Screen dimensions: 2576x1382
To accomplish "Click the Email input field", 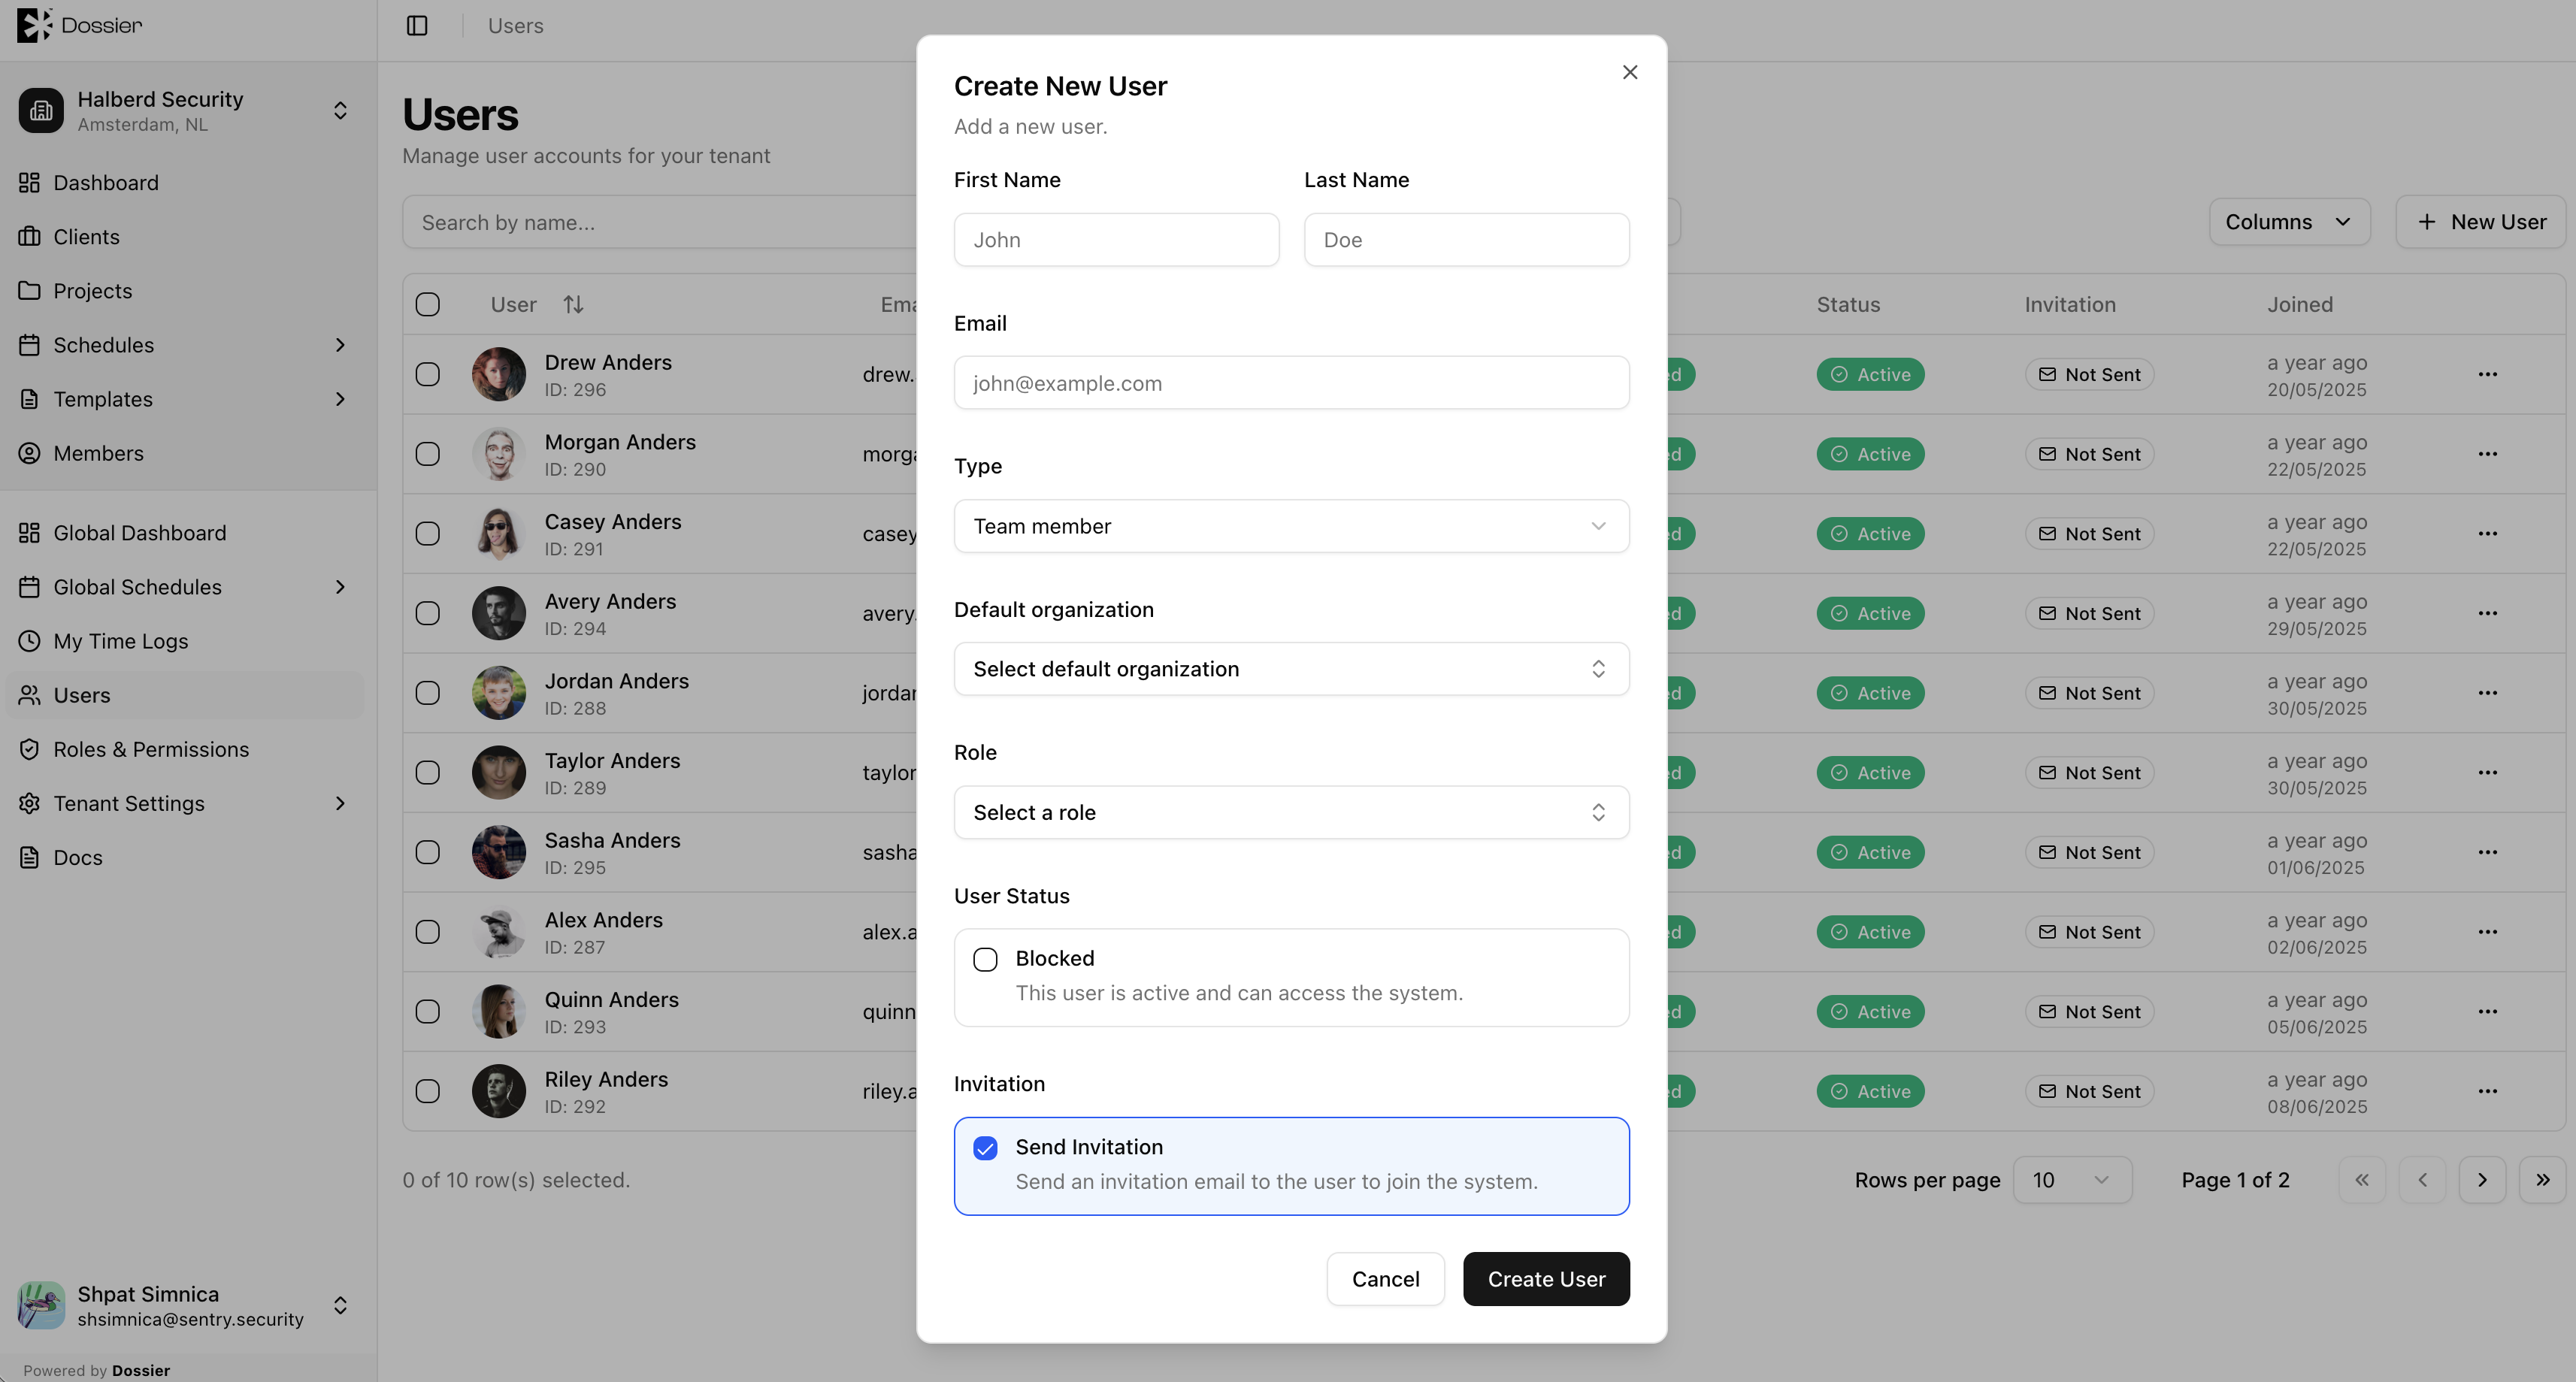I will point(1291,383).
